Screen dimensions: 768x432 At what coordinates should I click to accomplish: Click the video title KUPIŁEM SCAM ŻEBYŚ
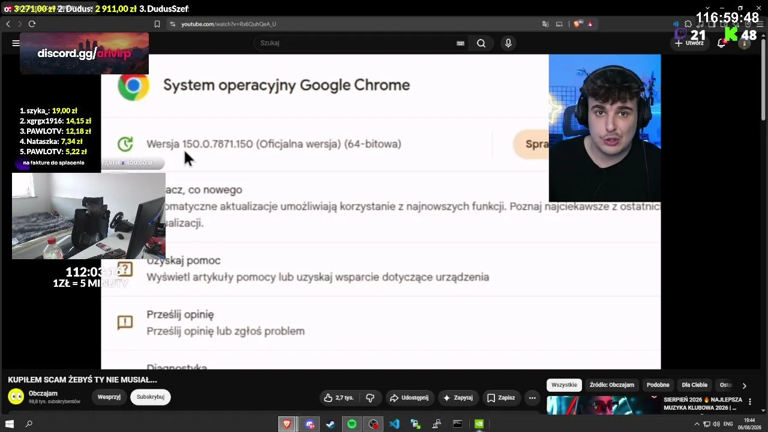pos(82,380)
